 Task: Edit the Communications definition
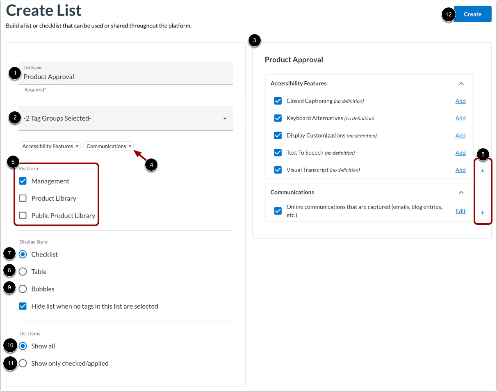tap(460, 211)
